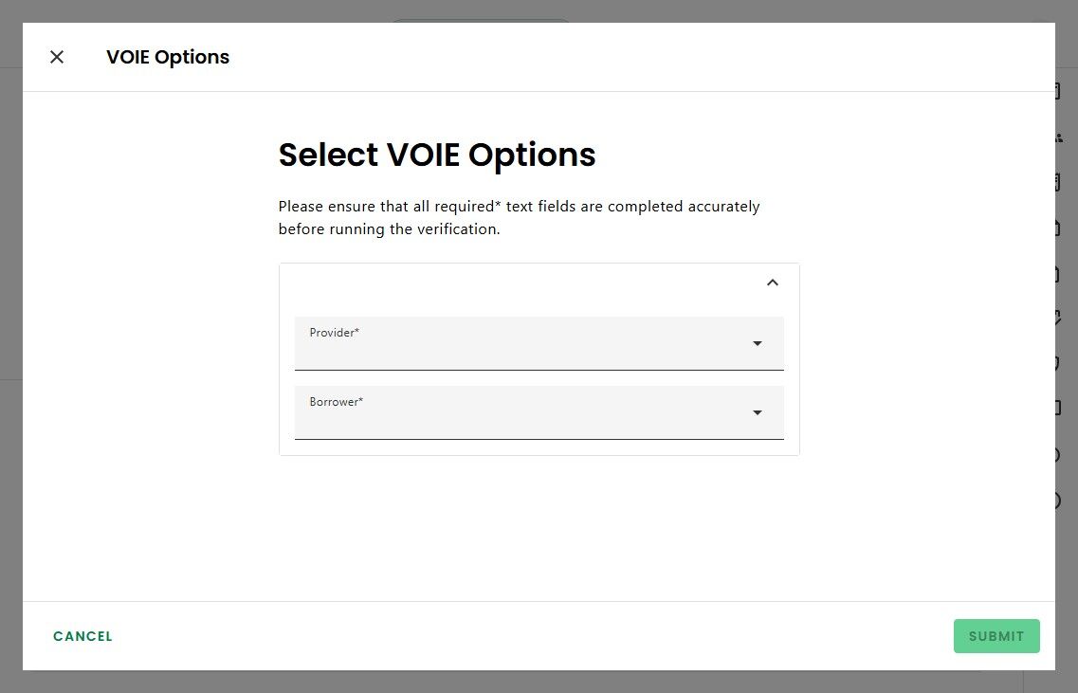Click the Borrower* field label
The height and width of the screenshot is (693, 1078).
point(337,402)
